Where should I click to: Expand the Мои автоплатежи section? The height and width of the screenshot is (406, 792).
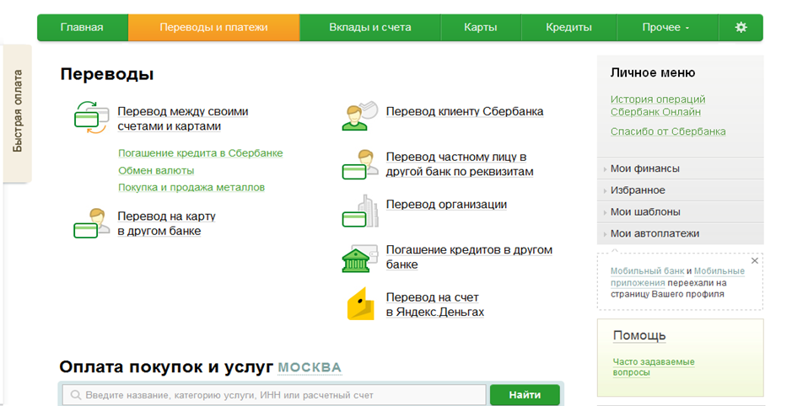(x=655, y=234)
